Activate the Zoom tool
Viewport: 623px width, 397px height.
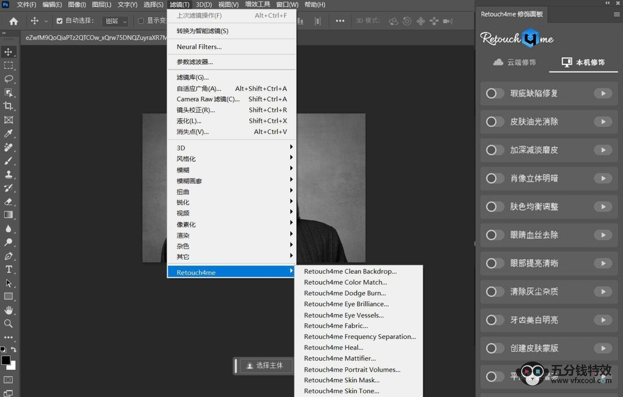tap(9, 323)
